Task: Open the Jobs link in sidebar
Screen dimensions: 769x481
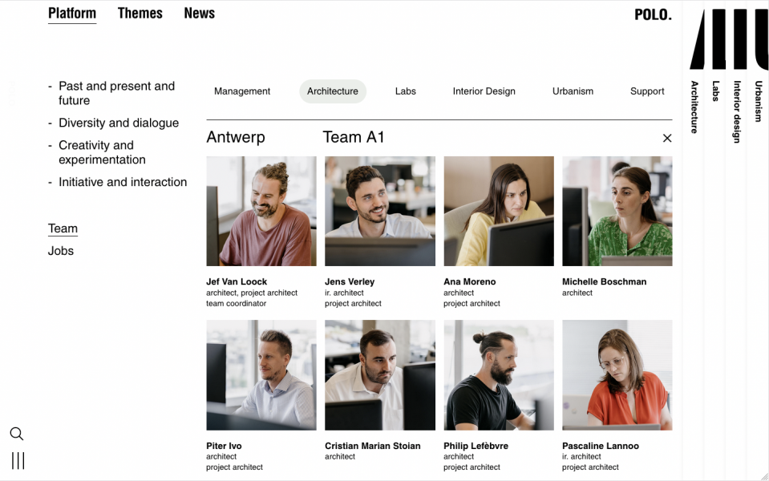Action: point(61,251)
